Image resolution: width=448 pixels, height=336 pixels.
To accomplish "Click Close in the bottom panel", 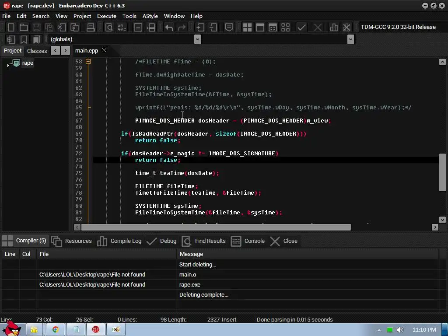I will [x=283, y=241].
